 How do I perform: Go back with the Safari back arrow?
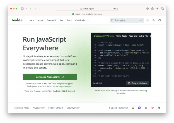tap(30, 9)
